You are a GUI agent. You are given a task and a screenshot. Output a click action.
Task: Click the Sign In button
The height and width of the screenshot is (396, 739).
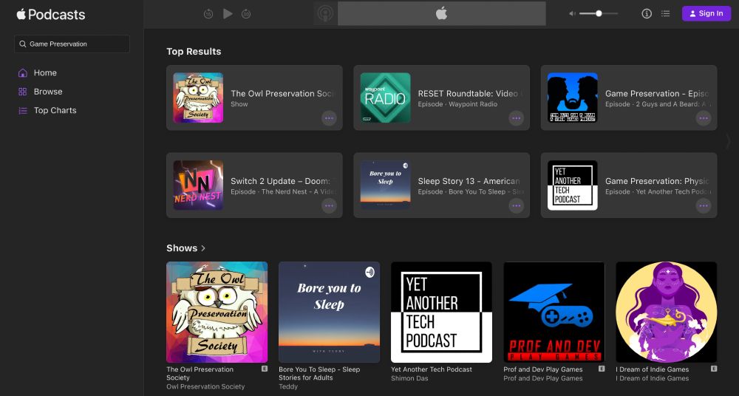(706, 13)
